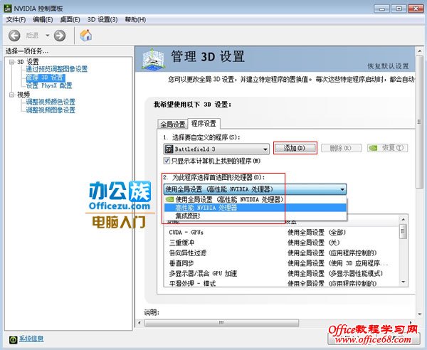Open the Battlefield 3 program dropdown
The width and height of the screenshot is (427, 350).
pyautogui.click(x=216, y=149)
